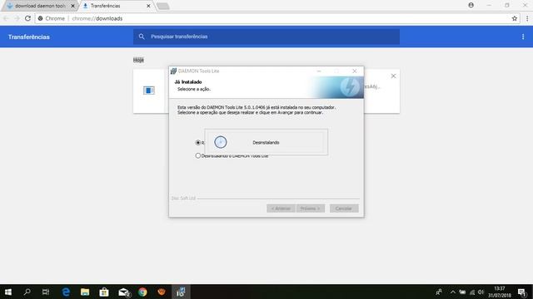Viewport: 533px width, 299px height.
Task: Open the clock and calendar flyout
Action: point(500,292)
